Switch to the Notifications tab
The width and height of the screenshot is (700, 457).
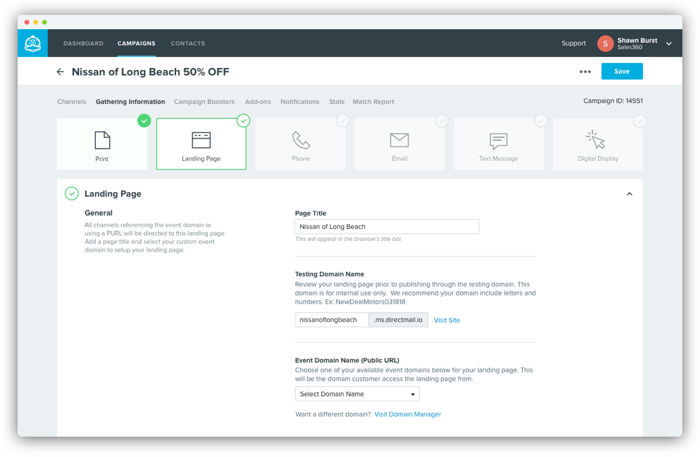(300, 102)
